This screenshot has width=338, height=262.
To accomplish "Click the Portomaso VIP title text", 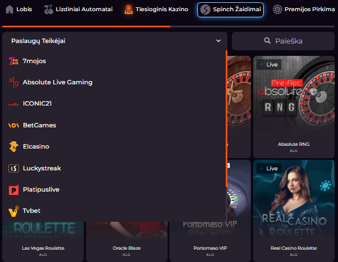I will (210, 248).
